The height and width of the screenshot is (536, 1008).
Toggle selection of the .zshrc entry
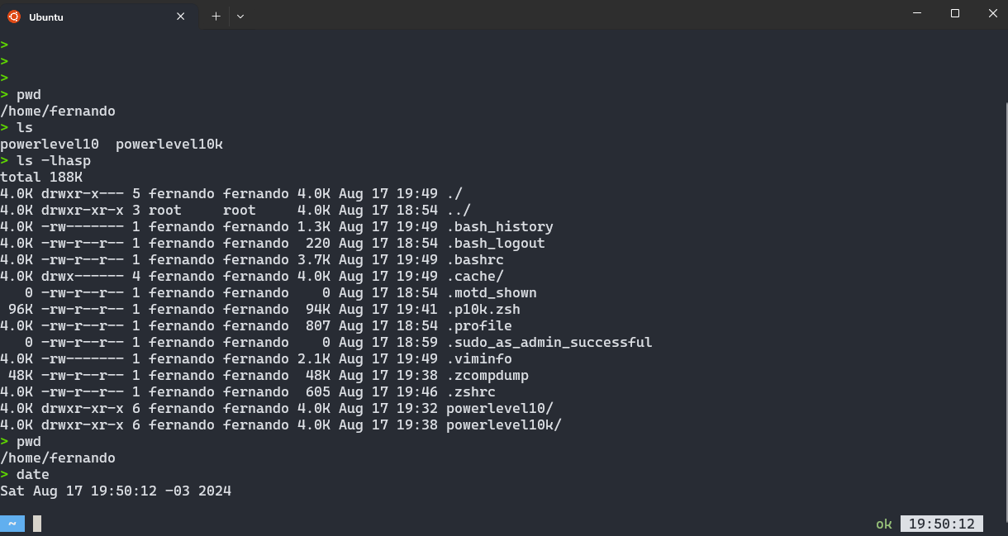471,391
